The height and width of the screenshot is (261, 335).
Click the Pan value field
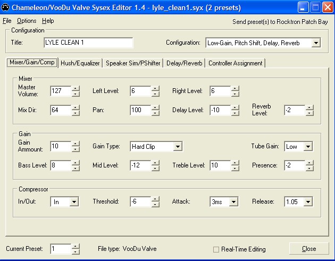pyautogui.click(x=141, y=110)
